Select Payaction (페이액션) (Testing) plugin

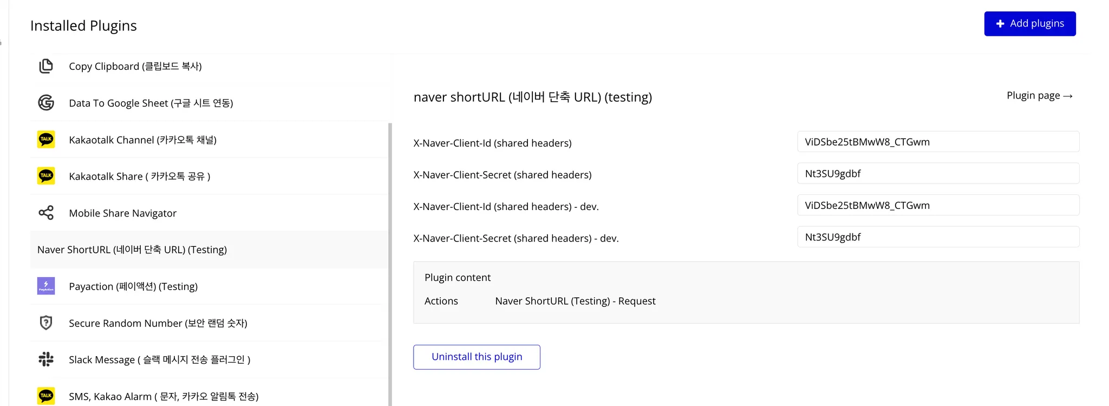[x=208, y=286]
